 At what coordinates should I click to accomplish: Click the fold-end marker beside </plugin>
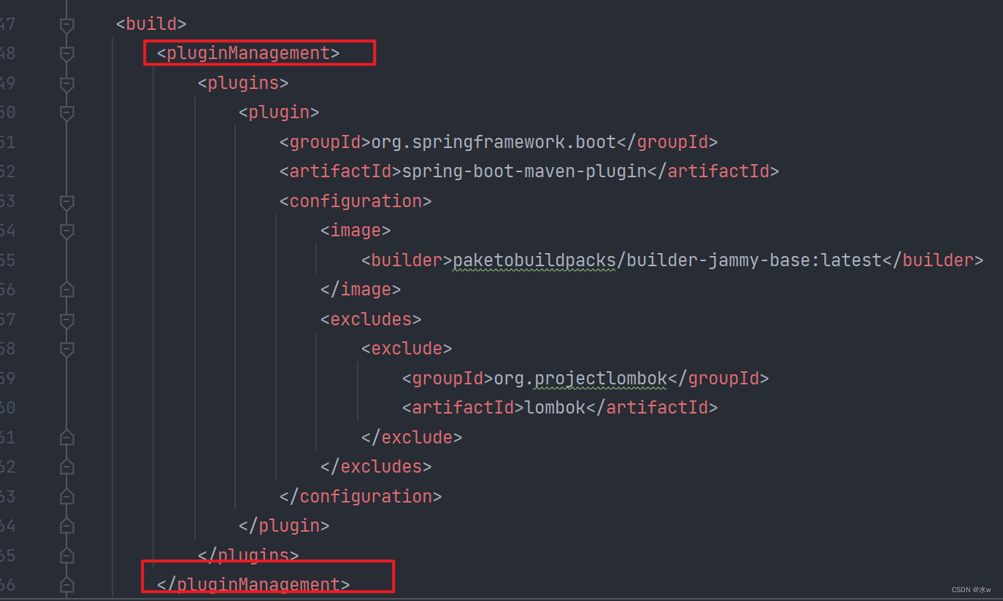click(66, 526)
